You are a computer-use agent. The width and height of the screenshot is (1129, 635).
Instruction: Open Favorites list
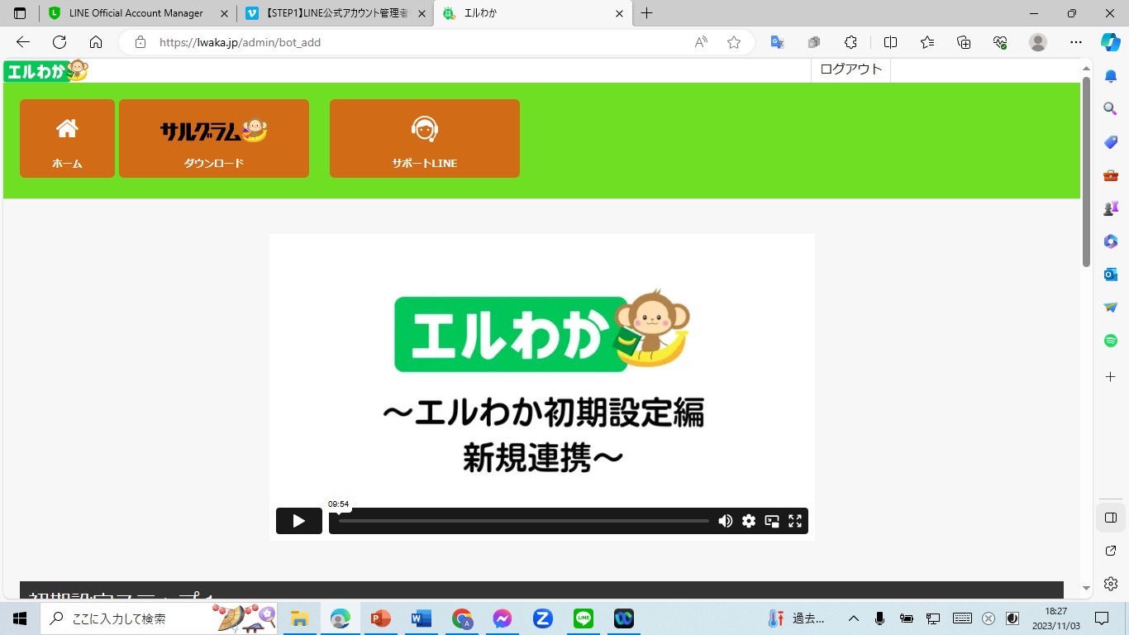[x=927, y=42]
